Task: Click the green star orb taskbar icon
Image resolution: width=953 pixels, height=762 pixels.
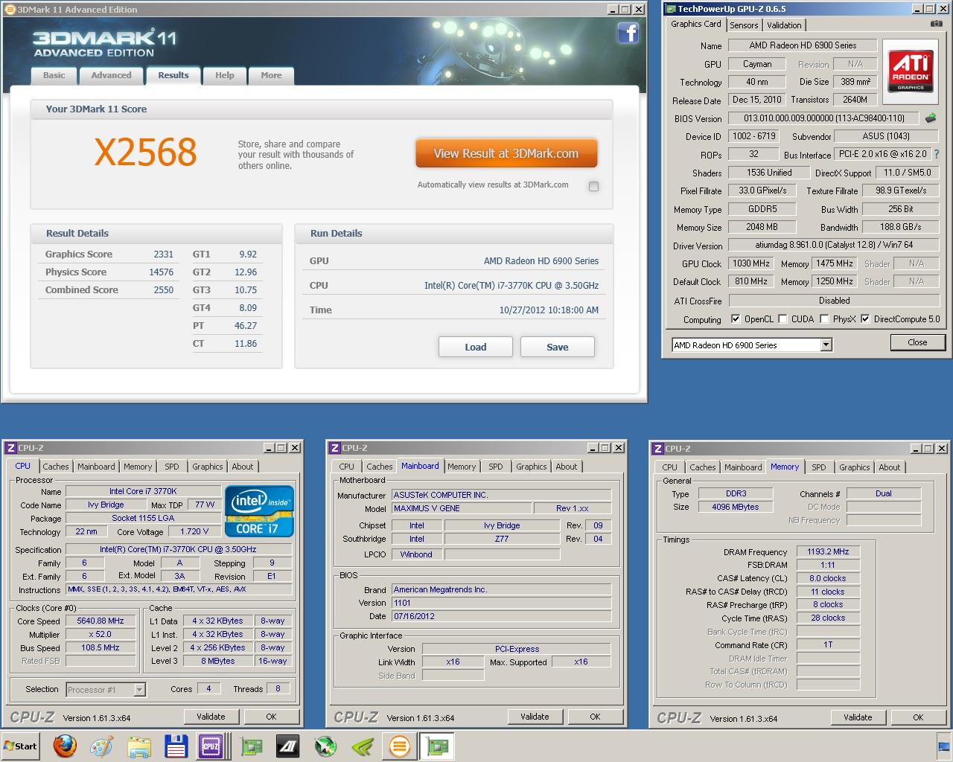Action: pyautogui.click(x=325, y=746)
